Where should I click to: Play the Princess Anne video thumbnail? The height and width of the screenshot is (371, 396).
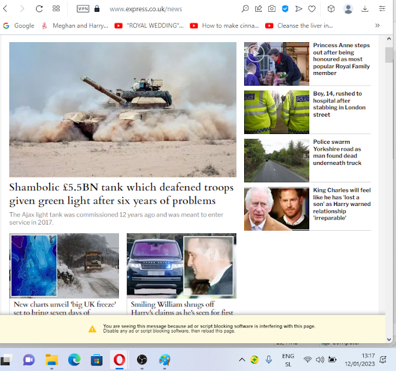point(276,64)
